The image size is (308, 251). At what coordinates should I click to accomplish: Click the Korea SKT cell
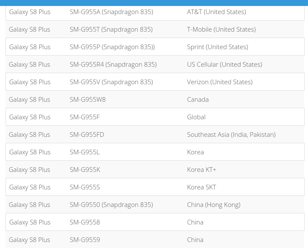(x=201, y=187)
